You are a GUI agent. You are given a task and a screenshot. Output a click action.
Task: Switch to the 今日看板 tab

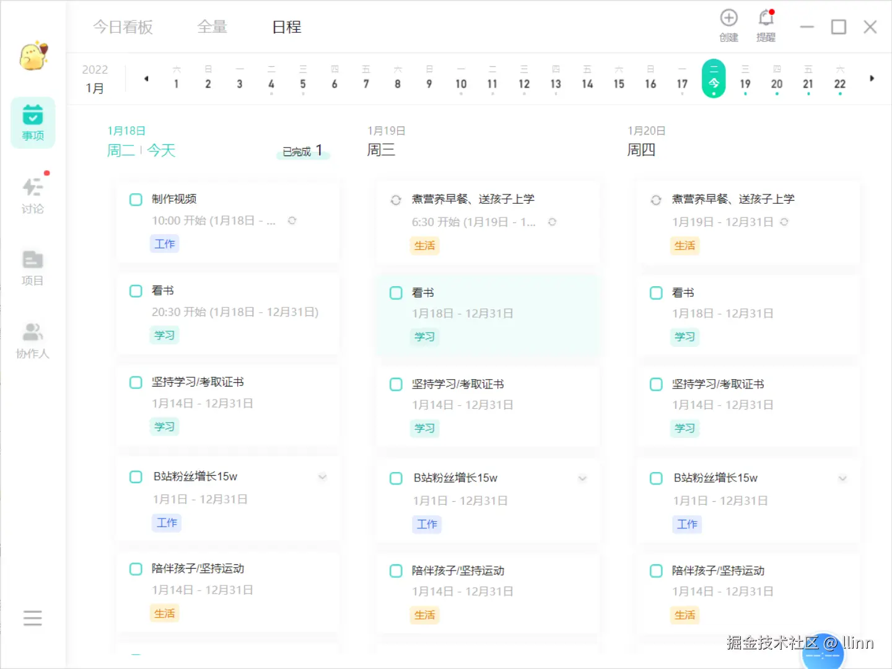coord(123,27)
